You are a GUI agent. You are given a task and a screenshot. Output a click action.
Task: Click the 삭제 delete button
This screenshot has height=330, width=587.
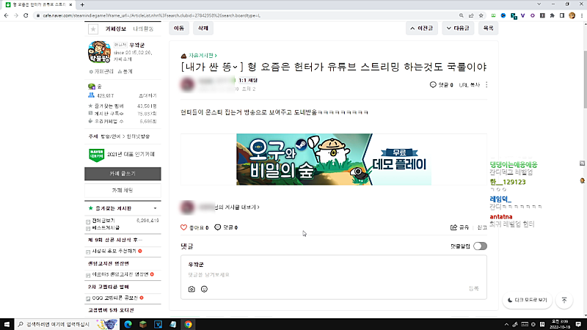pyautogui.click(x=203, y=29)
